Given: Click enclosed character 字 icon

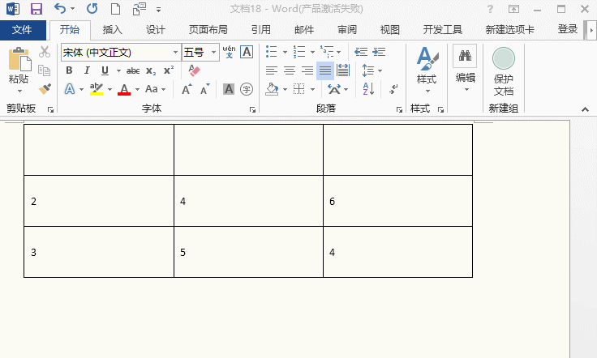Looking at the screenshot, I should (x=247, y=89).
